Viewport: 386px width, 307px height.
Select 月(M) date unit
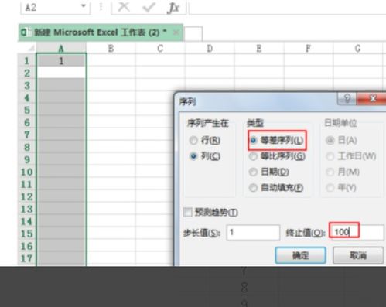point(343,172)
